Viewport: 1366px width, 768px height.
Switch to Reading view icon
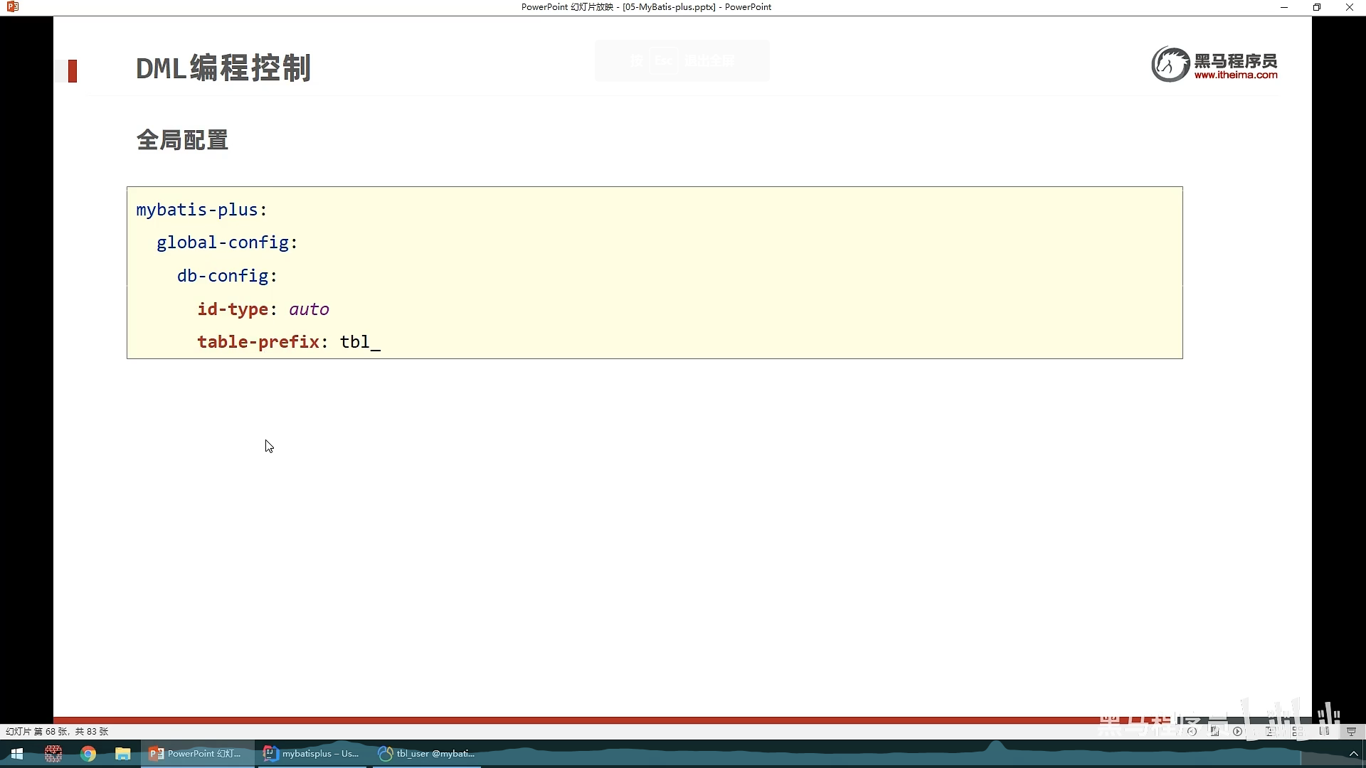tap(1324, 731)
